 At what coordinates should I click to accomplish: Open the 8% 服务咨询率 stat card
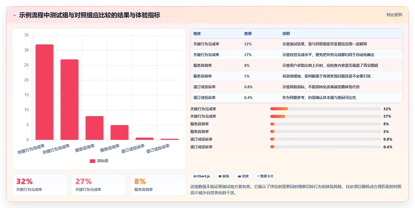coord(158,184)
